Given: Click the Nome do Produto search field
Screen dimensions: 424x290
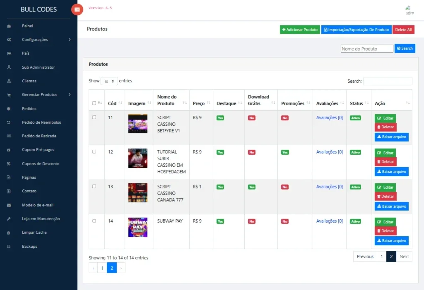Looking at the screenshot, I should (x=367, y=49).
